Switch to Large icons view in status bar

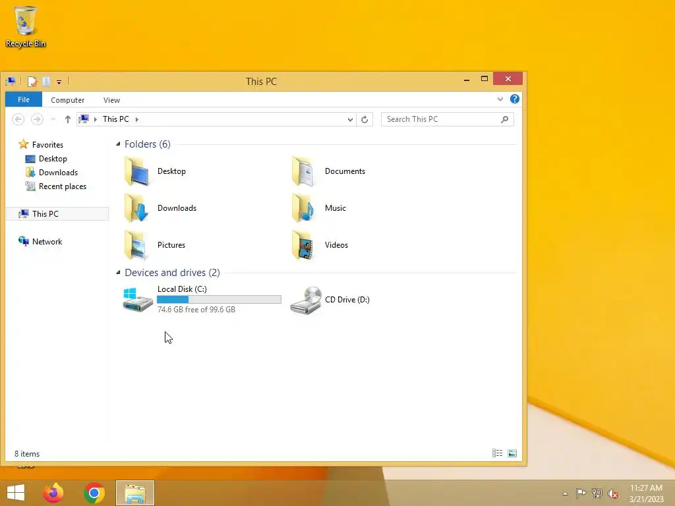tap(512, 453)
